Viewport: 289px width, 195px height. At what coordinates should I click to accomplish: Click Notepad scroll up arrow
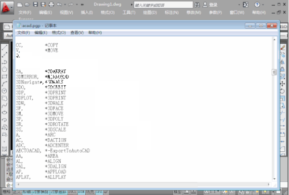[x=274, y=39]
